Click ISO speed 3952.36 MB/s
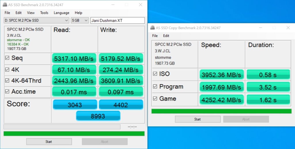 point(222,75)
